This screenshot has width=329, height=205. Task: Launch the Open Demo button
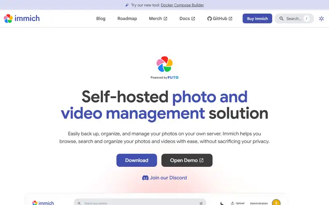coord(187,160)
